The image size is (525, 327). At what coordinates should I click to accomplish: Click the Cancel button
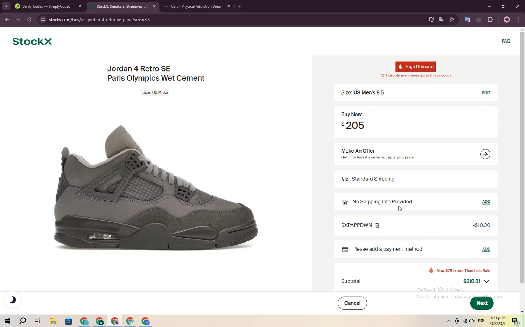click(x=352, y=303)
